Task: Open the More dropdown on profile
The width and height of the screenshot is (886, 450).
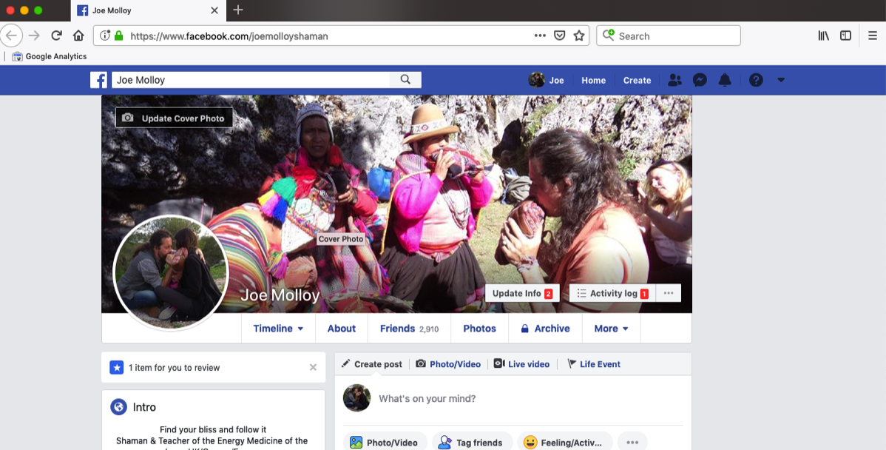Action: (x=611, y=329)
